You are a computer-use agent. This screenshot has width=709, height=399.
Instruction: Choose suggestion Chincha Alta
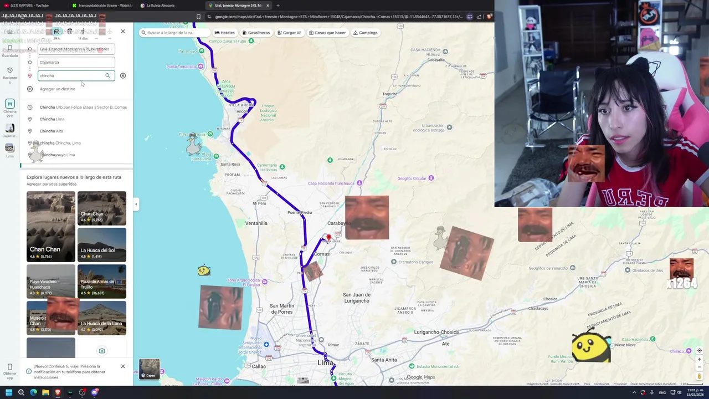point(78,131)
